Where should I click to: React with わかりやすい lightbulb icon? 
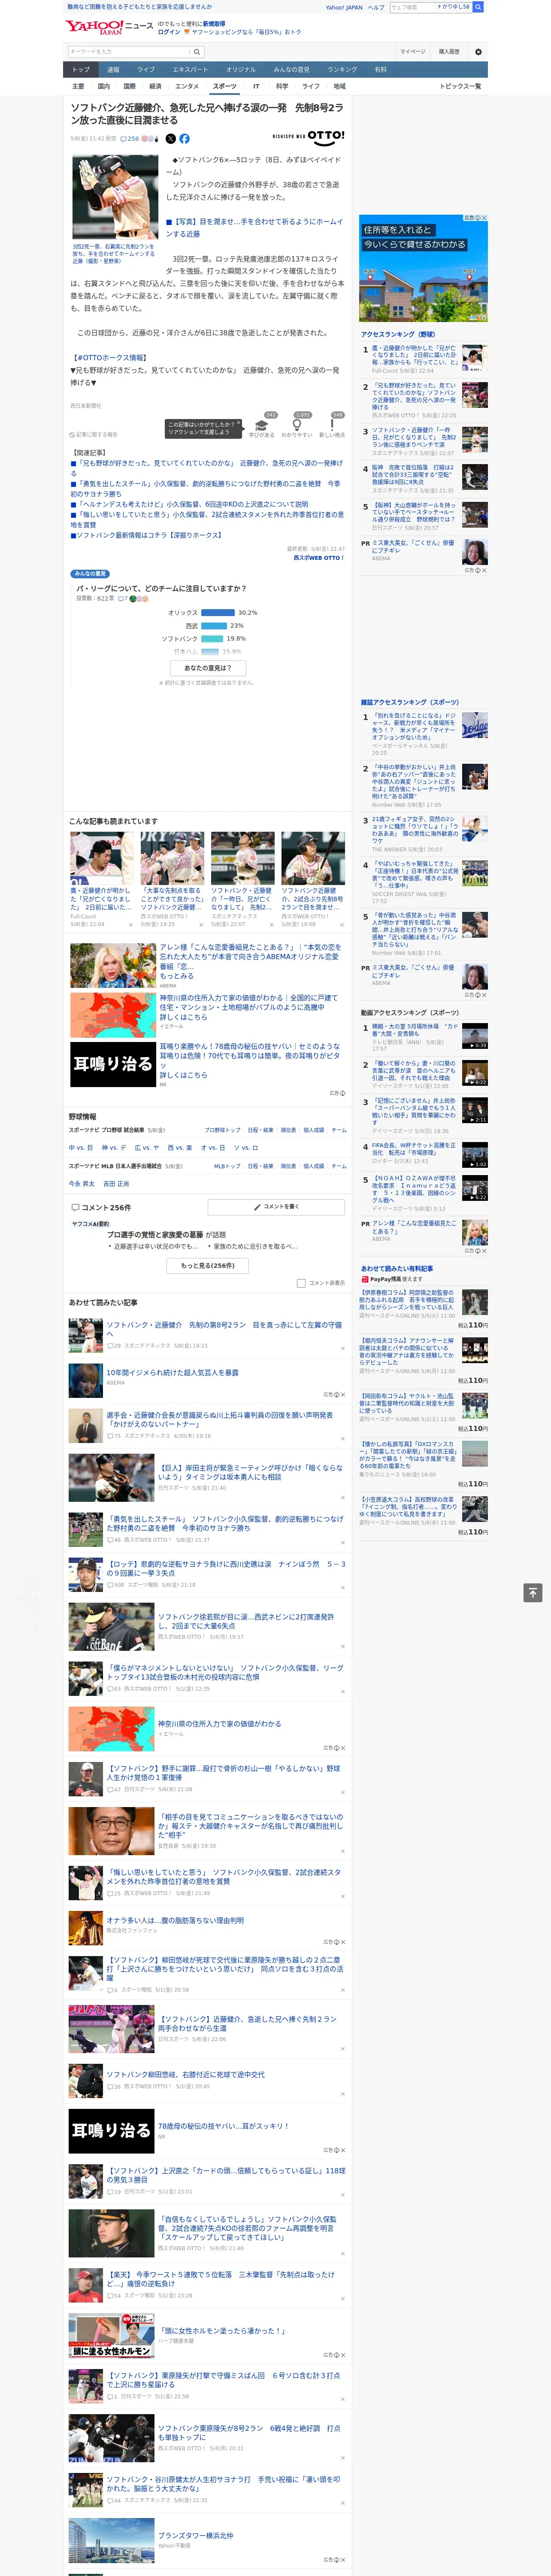(x=297, y=426)
